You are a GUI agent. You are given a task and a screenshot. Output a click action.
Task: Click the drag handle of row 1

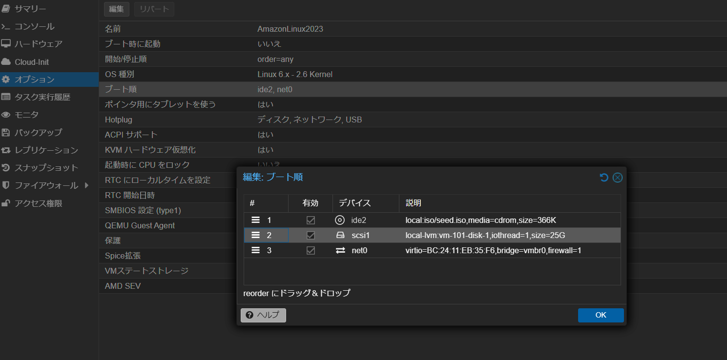tap(255, 220)
